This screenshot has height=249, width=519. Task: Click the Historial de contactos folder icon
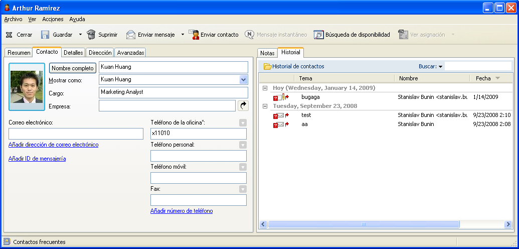point(267,66)
